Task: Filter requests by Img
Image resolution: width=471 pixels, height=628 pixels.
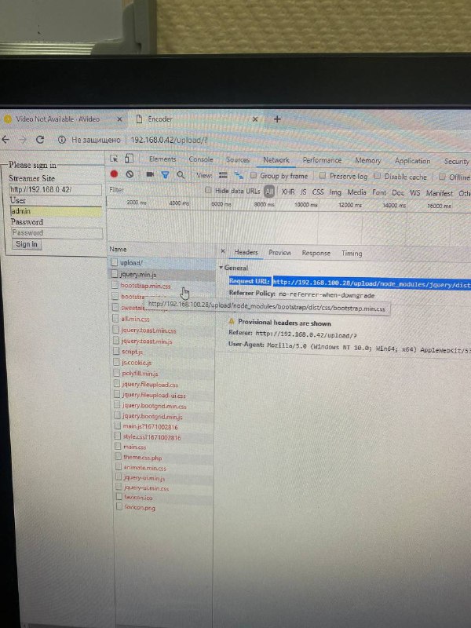Action: pyautogui.click(x=335, y=192)
